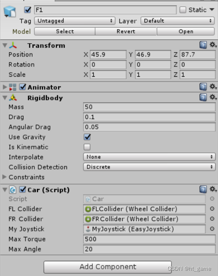The width and height of the screenshot is (218, 276).
Task: Click the model Select button
Action: (65, 31)
